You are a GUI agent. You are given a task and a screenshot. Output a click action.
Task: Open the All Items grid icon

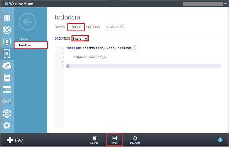[x=7, y=18]
